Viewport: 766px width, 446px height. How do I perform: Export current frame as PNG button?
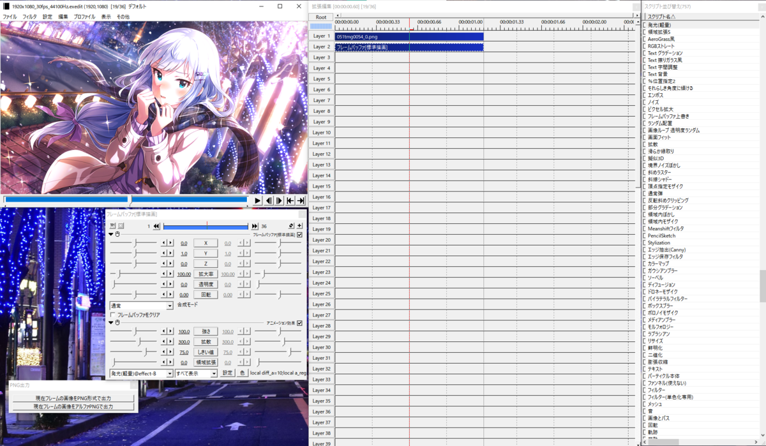click(73, 398)
